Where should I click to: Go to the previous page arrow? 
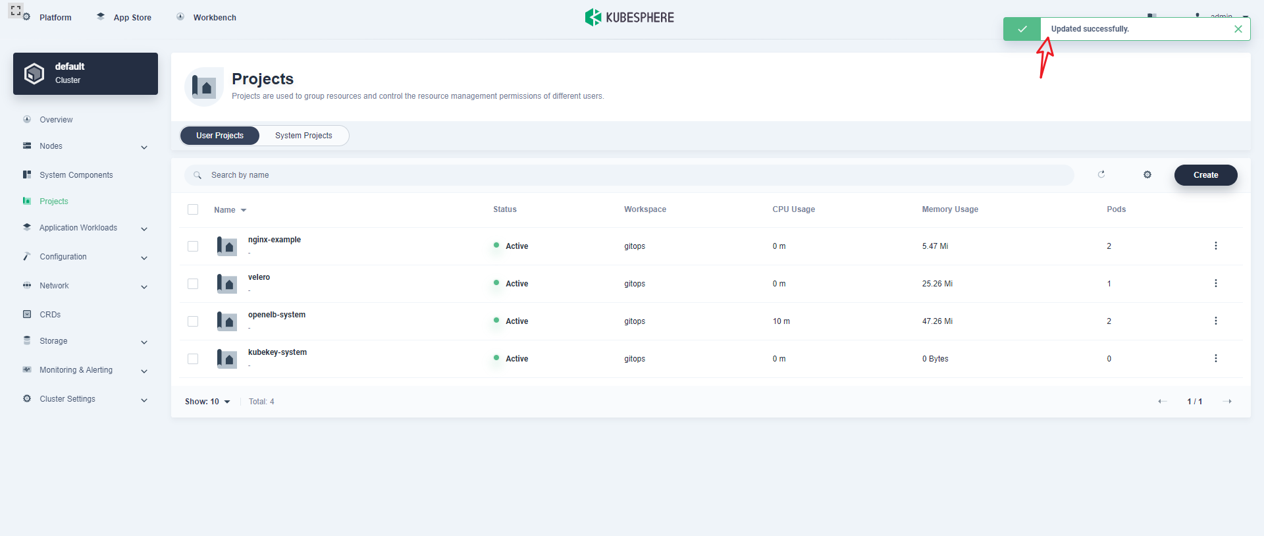click(1163, 402)
